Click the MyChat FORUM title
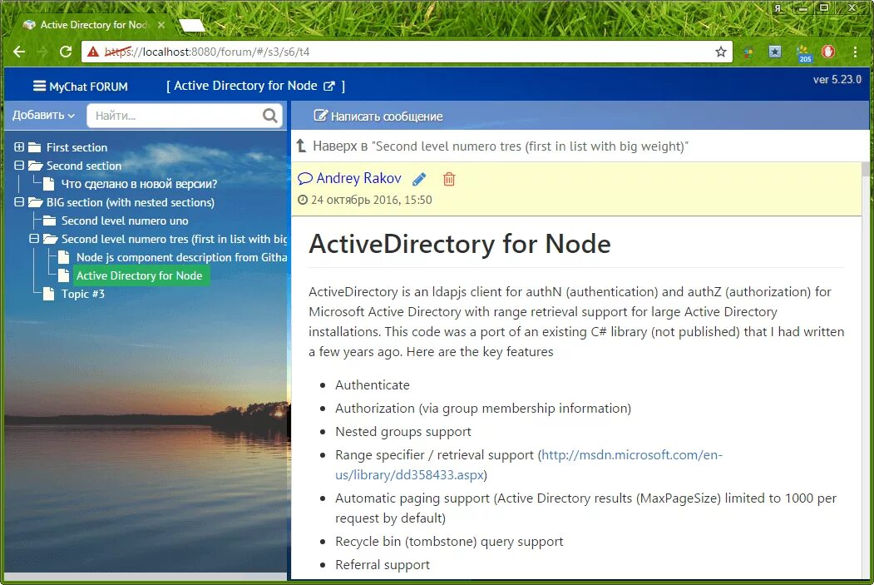Image resolution: width=874 pixels, height=585 pixels. [x=88, y=87]
